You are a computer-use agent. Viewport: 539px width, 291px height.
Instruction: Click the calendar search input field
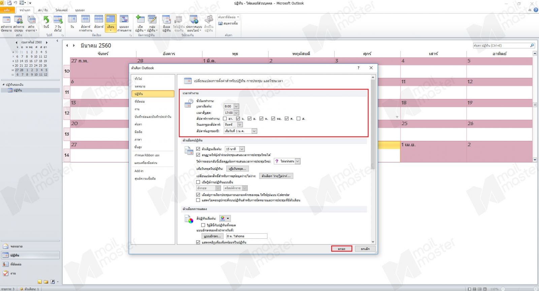(501, 45)
